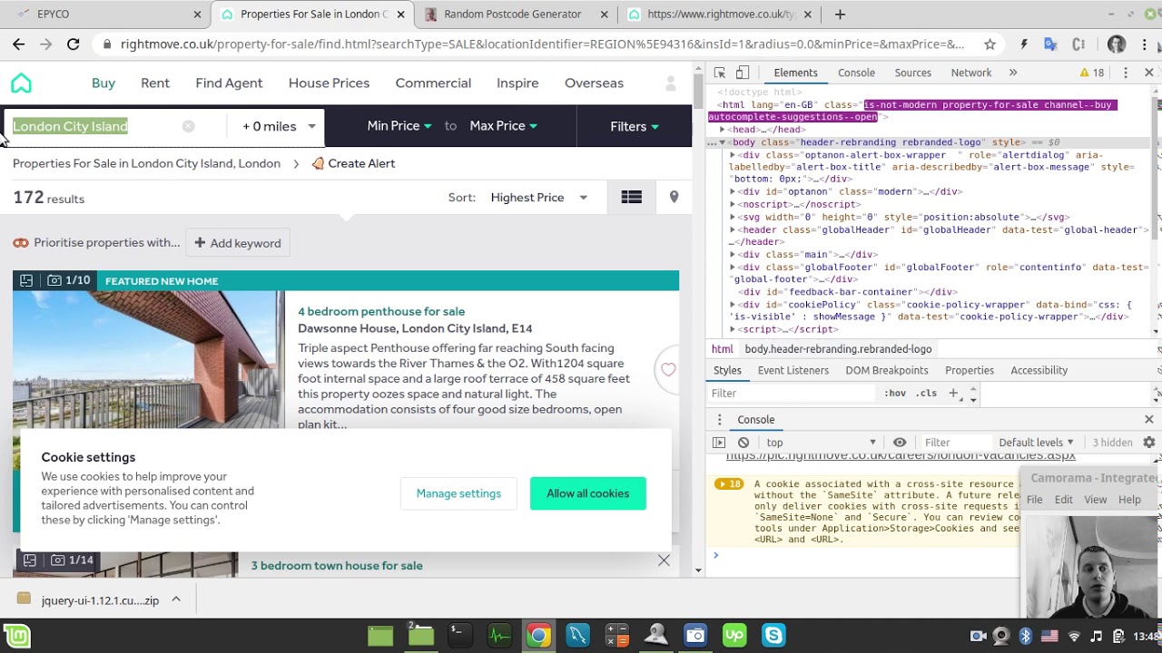Open the Min Price dropdown
This screenshot has height=653, width=1162.
click(399, 126)
